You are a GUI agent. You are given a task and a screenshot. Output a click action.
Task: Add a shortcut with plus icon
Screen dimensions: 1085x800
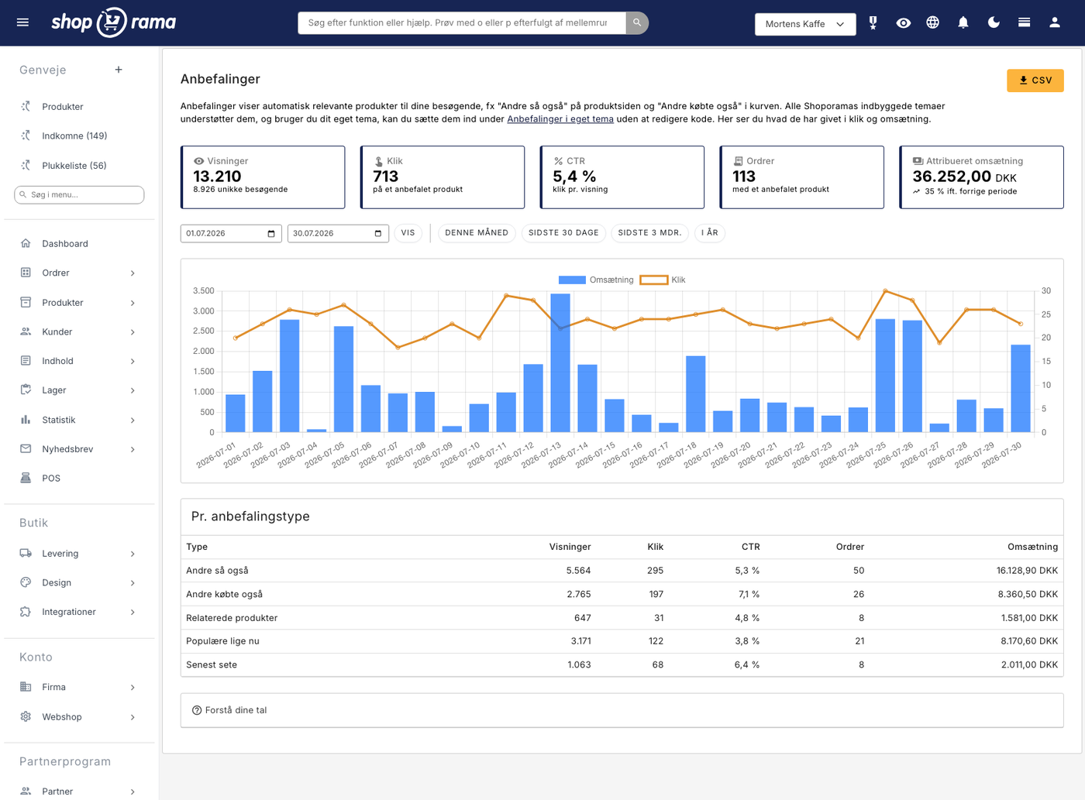pyautogui.click(x=119, y=70)
